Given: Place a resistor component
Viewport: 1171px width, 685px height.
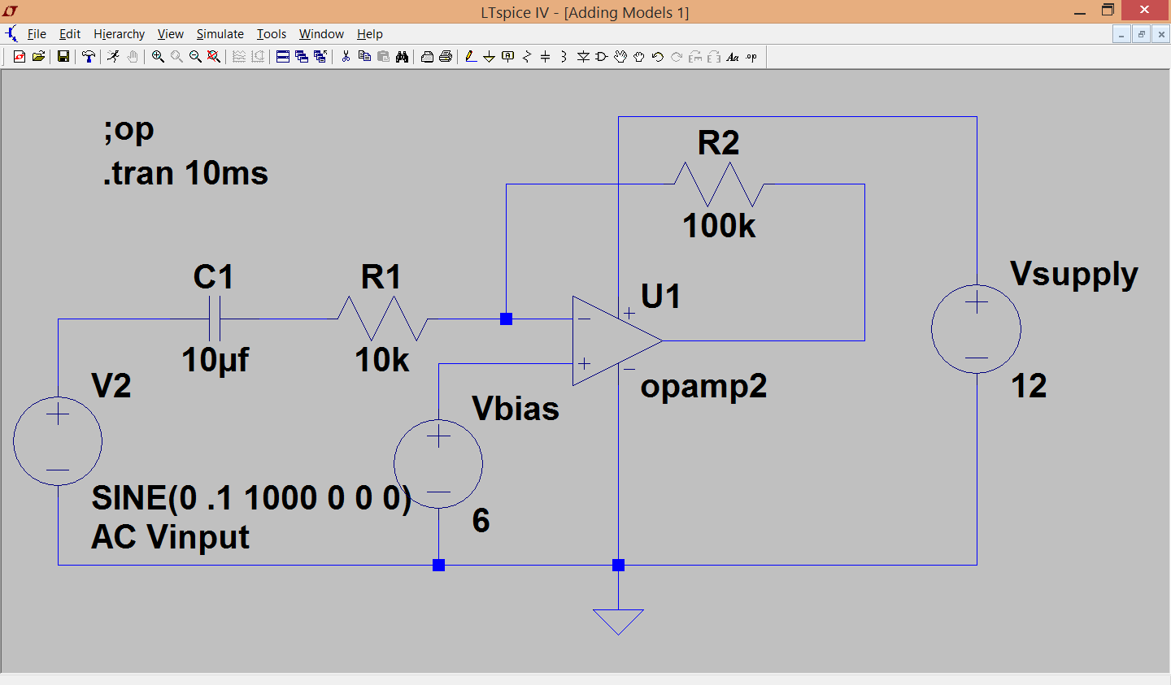Looking at the screenshot, I should tap(527, 56).
